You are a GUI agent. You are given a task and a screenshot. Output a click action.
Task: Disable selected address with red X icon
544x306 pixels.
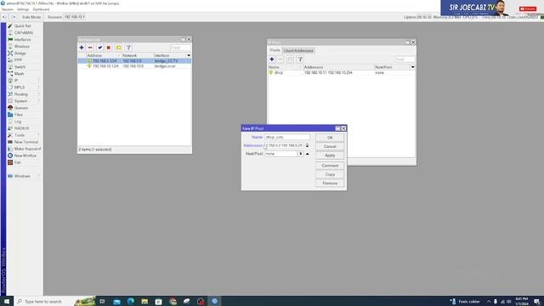[x=109, y=48]
